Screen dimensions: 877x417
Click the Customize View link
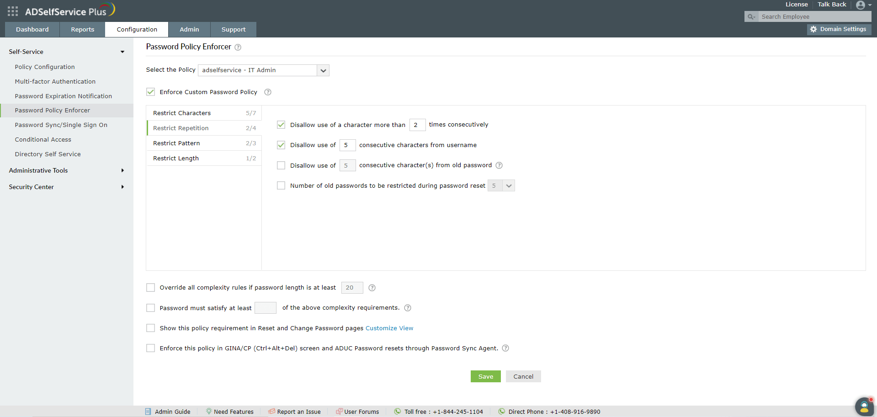coord(389,328)
